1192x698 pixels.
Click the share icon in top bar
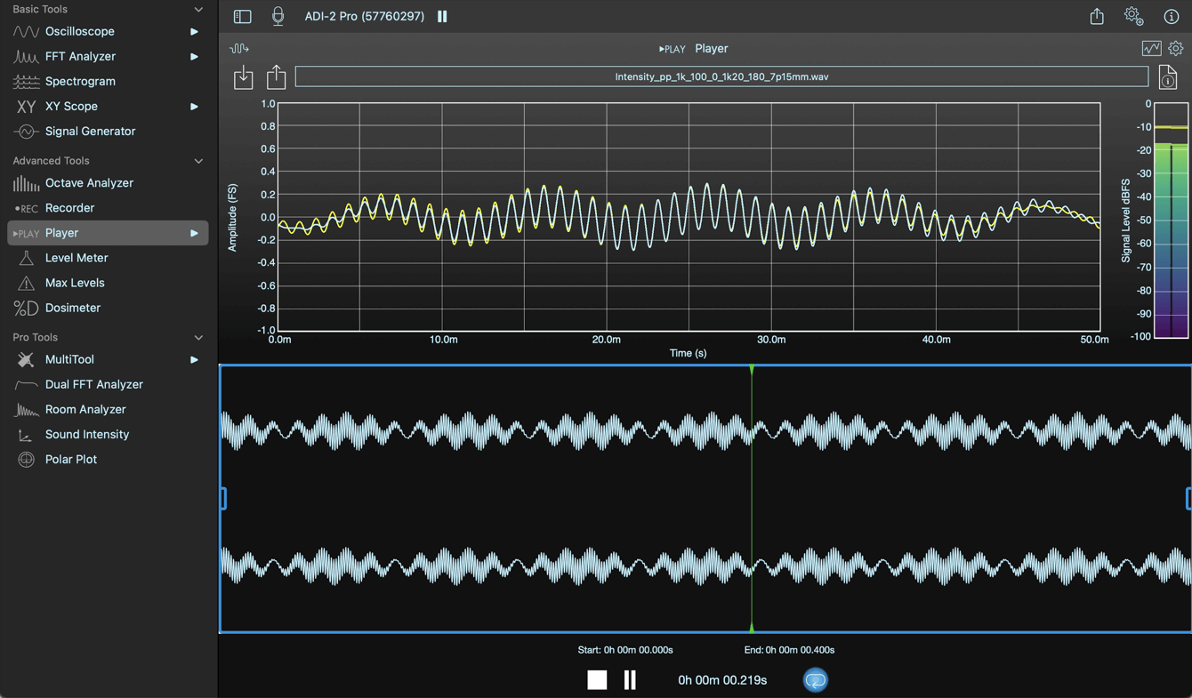(1097, 16)
